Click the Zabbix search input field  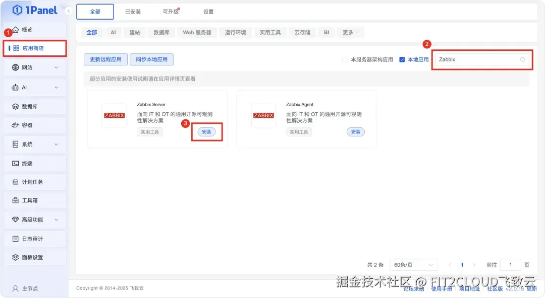coord(482,59)
